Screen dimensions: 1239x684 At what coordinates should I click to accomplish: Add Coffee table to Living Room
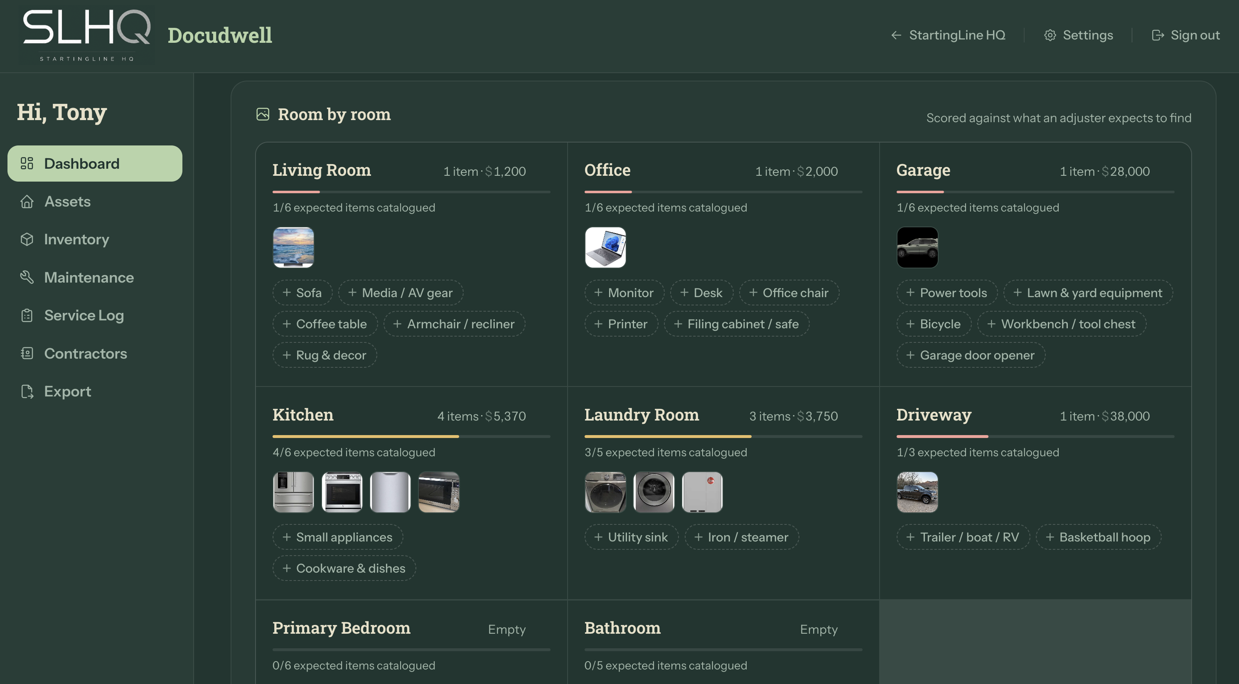tap(325, 324)
